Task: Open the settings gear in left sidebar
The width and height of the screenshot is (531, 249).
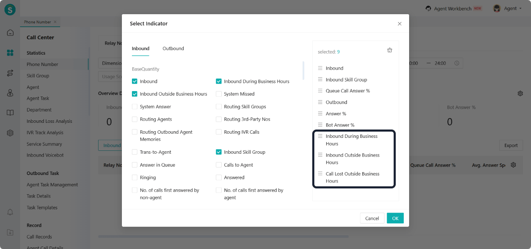Action: click(10, 133)
